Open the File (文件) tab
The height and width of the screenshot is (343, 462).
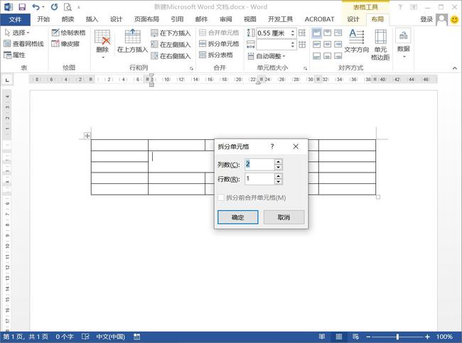(x=16, y=19)
